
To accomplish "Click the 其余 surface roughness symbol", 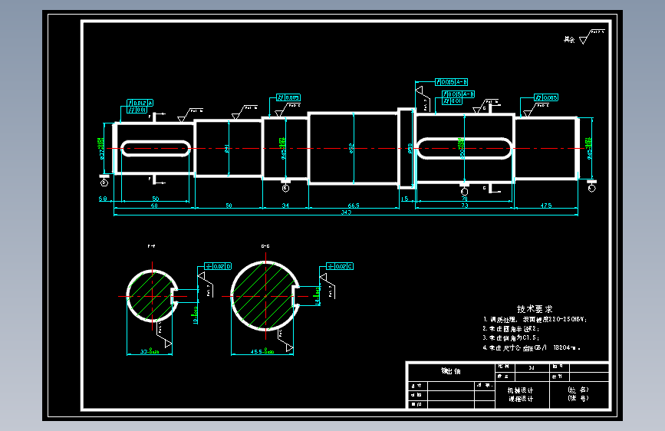I will pos(584,38).
